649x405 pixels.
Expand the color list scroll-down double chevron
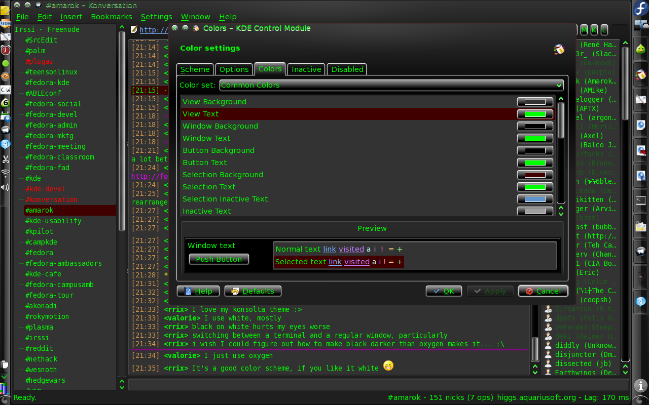(x=561, y=214)
